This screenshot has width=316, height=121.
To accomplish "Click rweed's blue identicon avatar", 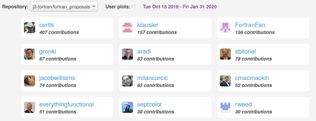I will pyautogui.click(x=225, y=107).
